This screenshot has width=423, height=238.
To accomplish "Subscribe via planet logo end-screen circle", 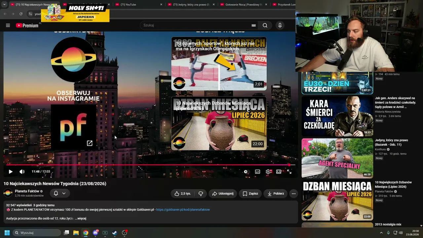I will point(73,59).
